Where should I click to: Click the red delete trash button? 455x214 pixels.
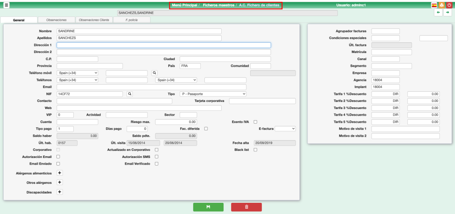tap(246, 207)
